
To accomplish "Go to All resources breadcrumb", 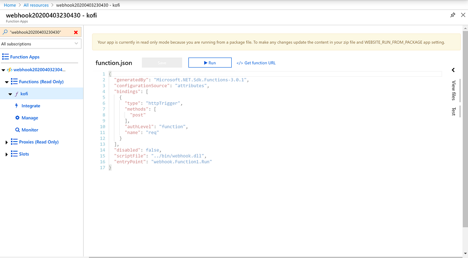I will pyautogui.click(x=36, y=5).
